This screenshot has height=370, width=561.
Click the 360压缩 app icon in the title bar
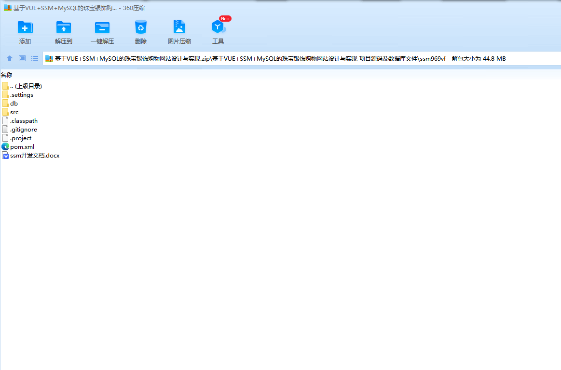pos(8,8)
